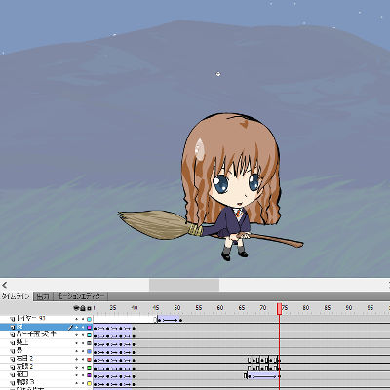The width and height of the screenshot is (390, 390).
Task: Lock レイヤー 91 via its lock-column dot
Action: 83,319
